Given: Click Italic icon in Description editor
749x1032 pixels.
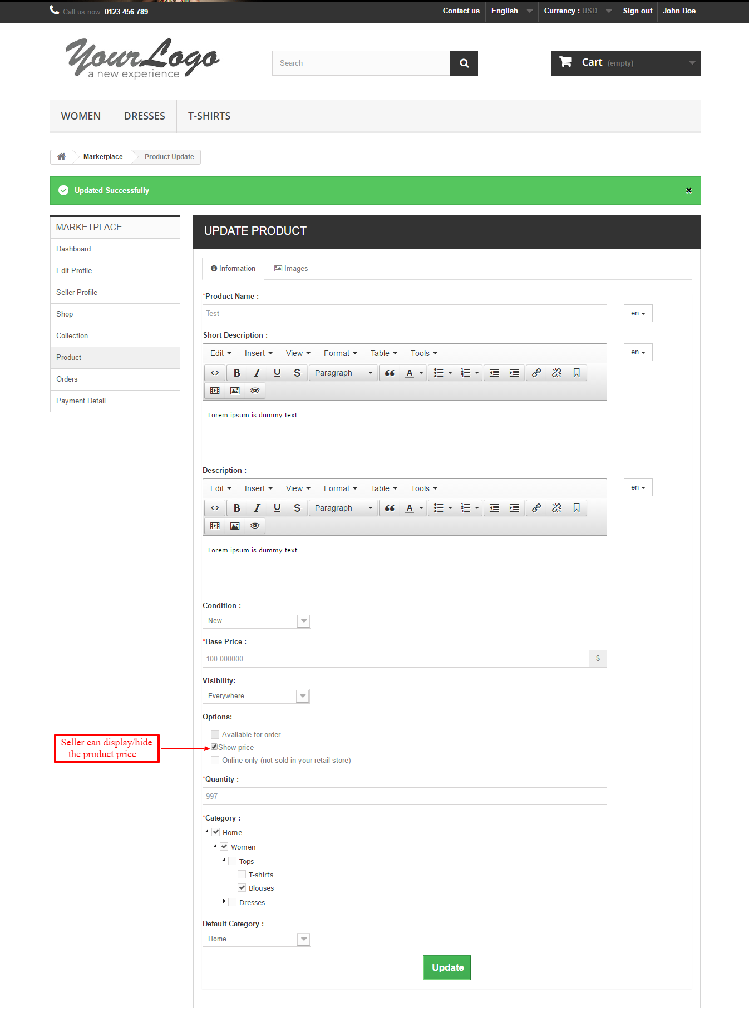Looking at the screenshot, I should 257,508.
